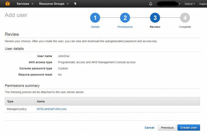The width and height of the screenshot is (207, 135).
Task: Click the step 2 circle icon
Action: 125,18
